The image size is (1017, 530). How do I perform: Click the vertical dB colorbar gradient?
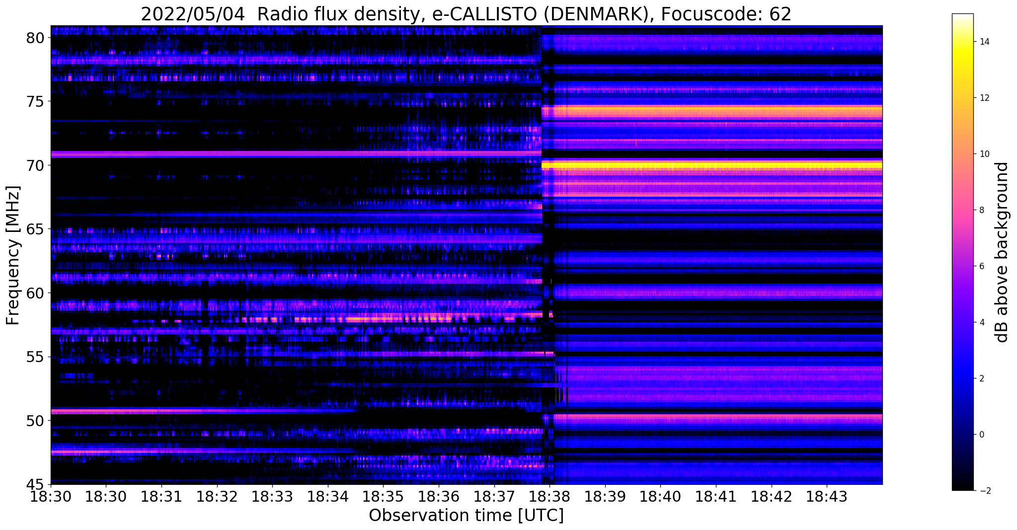(x=962, y=252)
